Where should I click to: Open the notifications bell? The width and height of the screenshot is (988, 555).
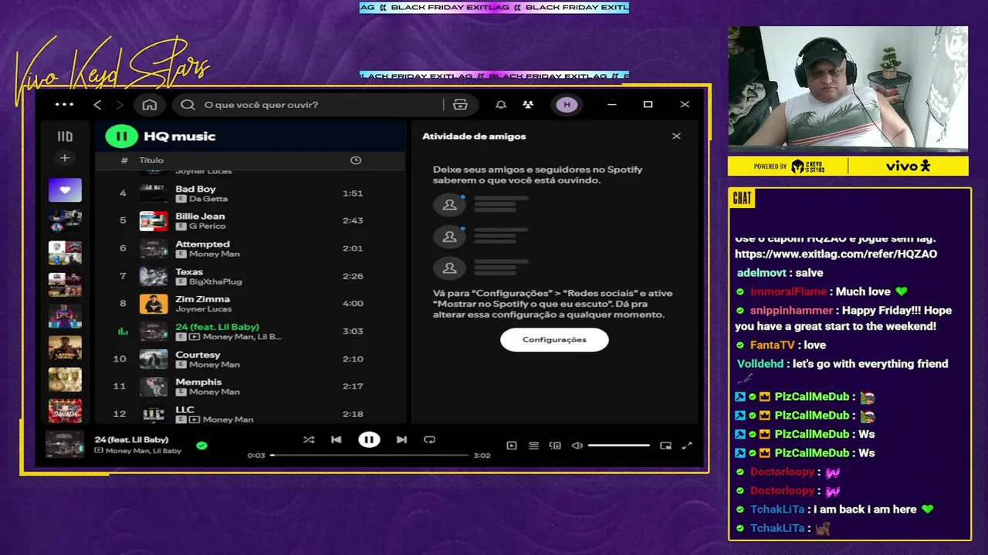(x=501, y=105)
